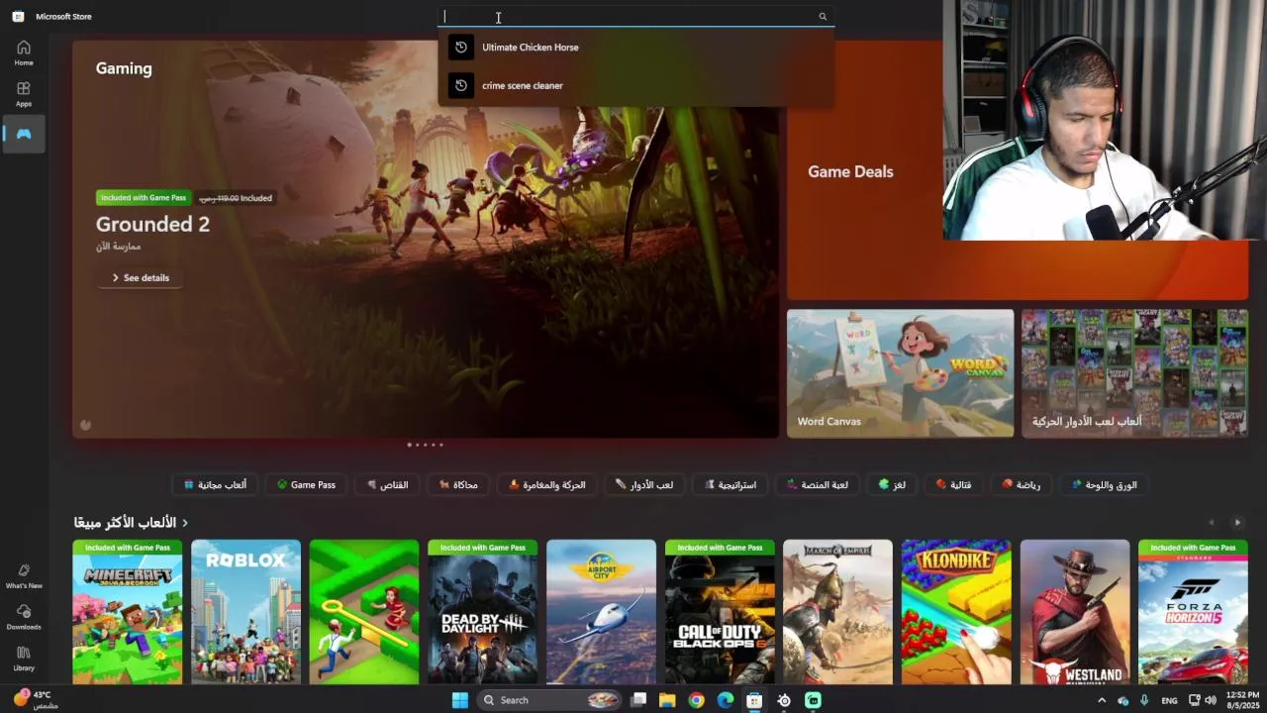
Task: Open Library in the sidebar
Action: tap(24, 659)
